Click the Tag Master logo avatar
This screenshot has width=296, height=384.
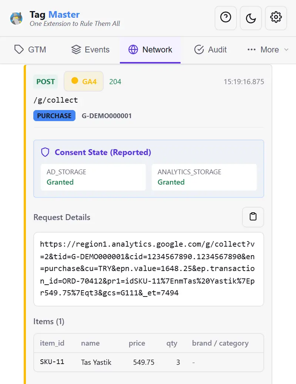pos(16,18)
